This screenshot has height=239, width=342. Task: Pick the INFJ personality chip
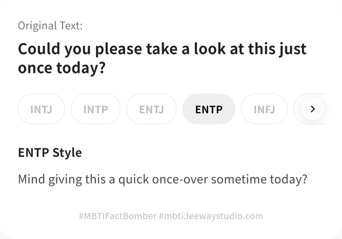[264, 109]
